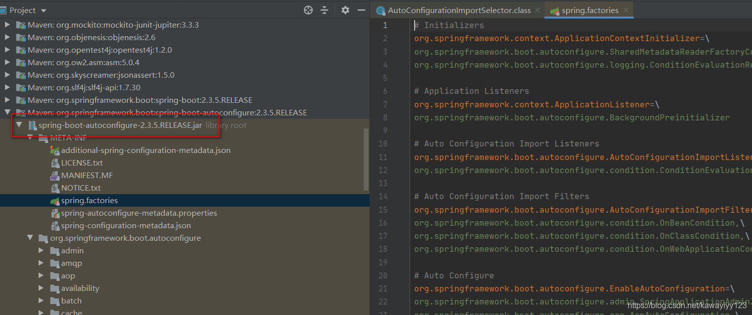Screen dimensions: 752x315
Task: Click the OnClassCondition line
Action: (582, 236)
